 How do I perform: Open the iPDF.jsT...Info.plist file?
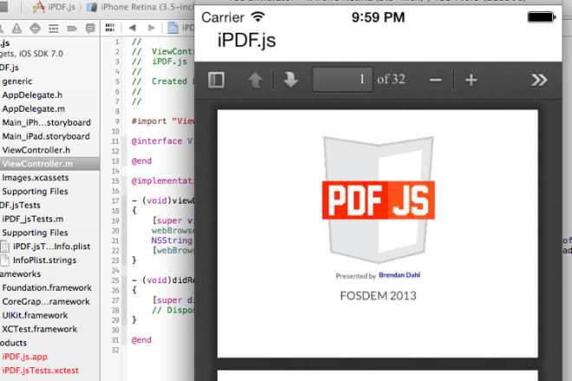coord(46,247)
